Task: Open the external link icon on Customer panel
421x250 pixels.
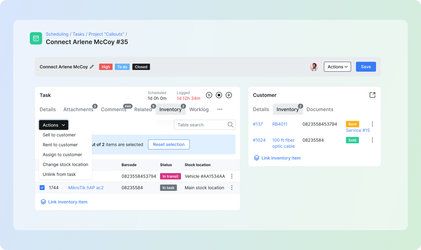Action: [x=372, y=95]
